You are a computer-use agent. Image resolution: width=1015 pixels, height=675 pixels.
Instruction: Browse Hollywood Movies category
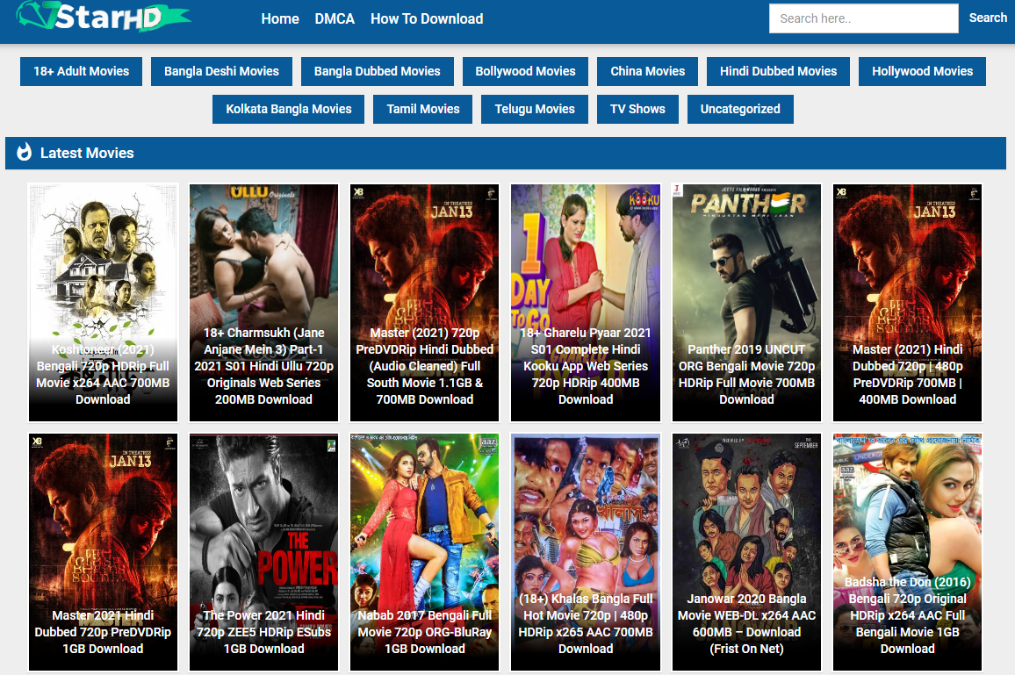922,71
